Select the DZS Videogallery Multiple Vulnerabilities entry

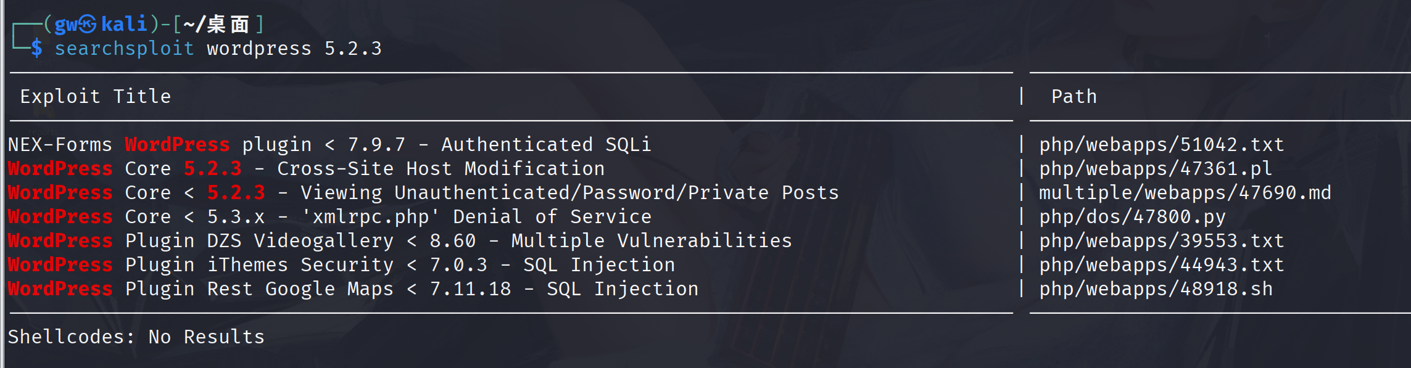click(x=399, y=240)
